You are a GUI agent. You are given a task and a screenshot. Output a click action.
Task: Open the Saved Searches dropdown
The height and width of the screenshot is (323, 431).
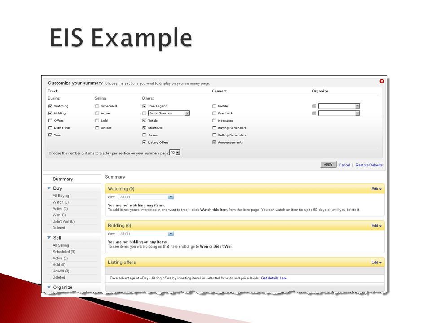coord(169,113)
